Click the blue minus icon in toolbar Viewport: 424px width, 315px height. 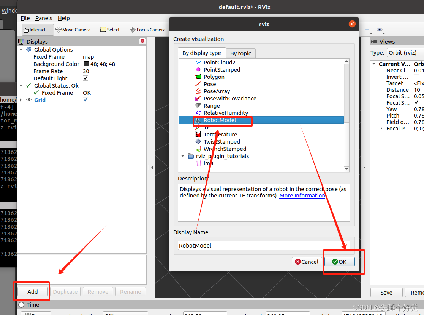[x=367, y=30]
